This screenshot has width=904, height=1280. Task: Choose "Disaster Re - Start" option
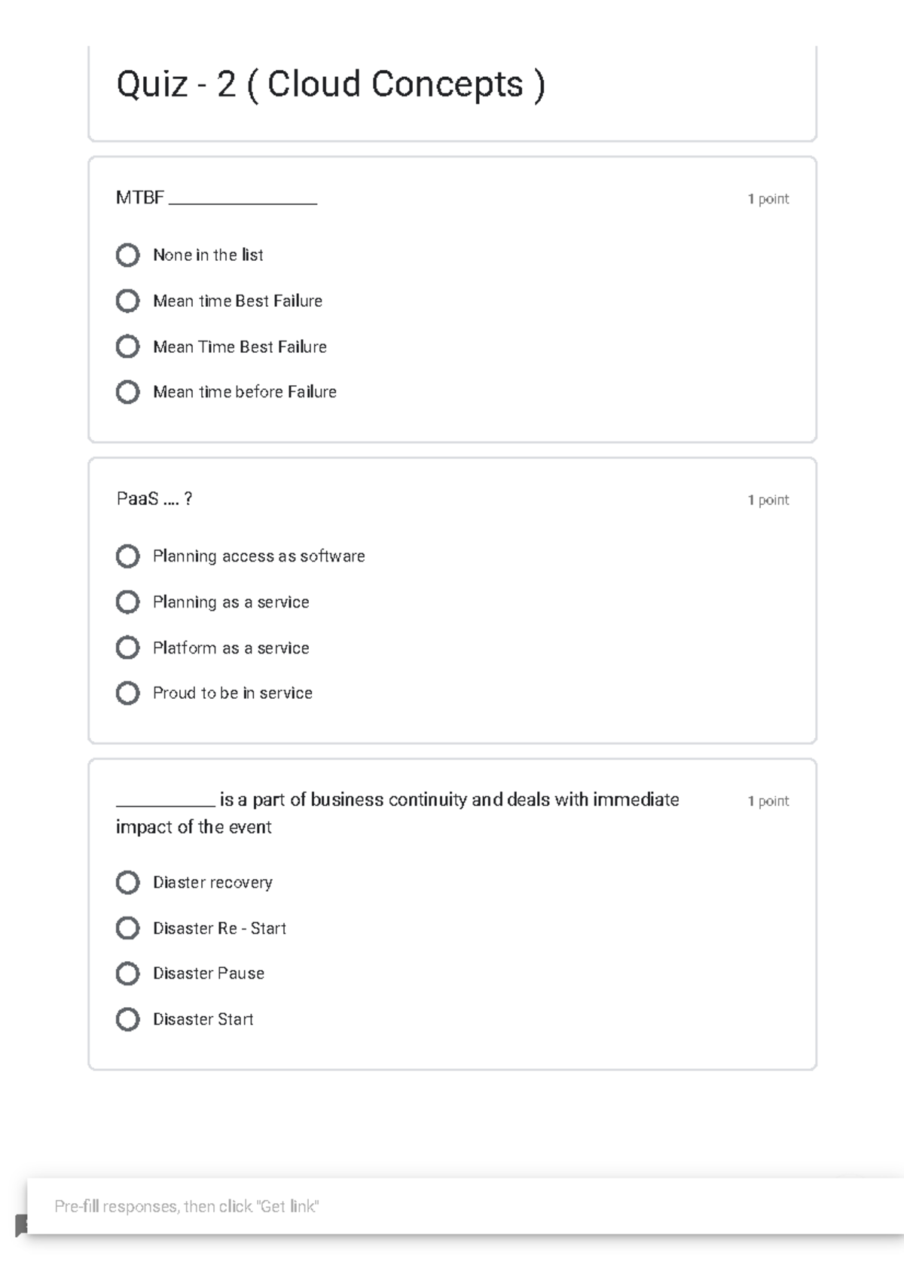pyautogui.click(x=129, y=929)
